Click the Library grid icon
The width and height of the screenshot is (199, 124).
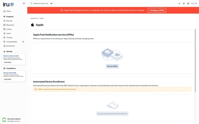[x=4, y=29]
